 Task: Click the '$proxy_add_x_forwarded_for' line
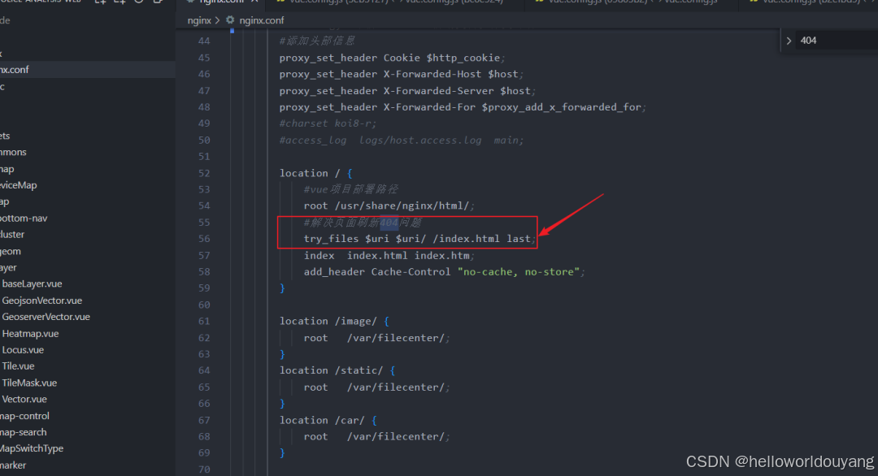pyautogui.click(x=463, y=107)
